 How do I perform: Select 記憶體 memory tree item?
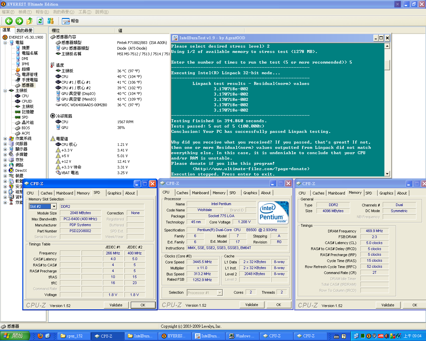coord(28,112)
